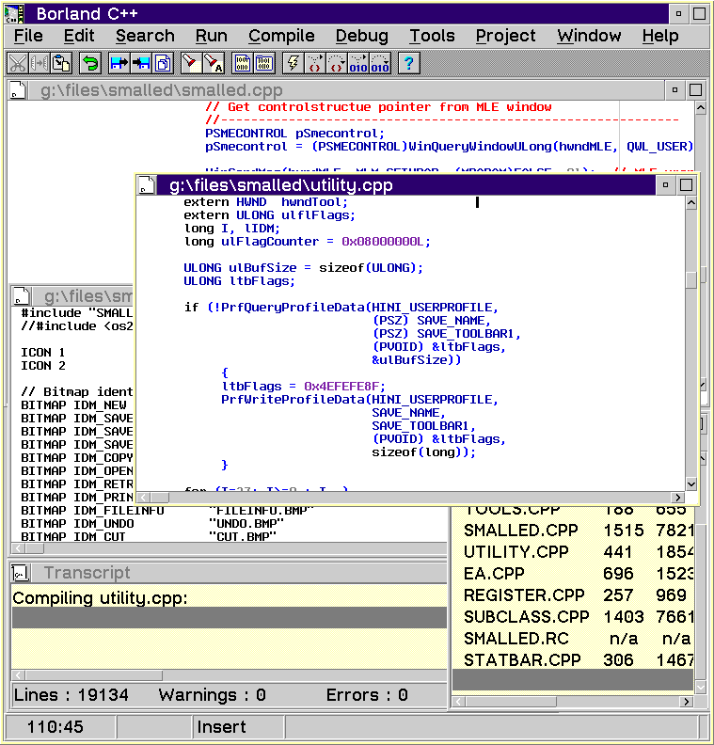Click utility.cpp vertical scrollbar thumb
This screenshot has width=714, height=745.
[691, 279]
